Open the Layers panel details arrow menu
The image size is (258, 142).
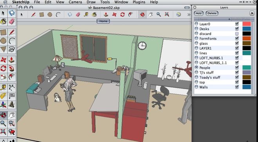[x=252, y=13]
